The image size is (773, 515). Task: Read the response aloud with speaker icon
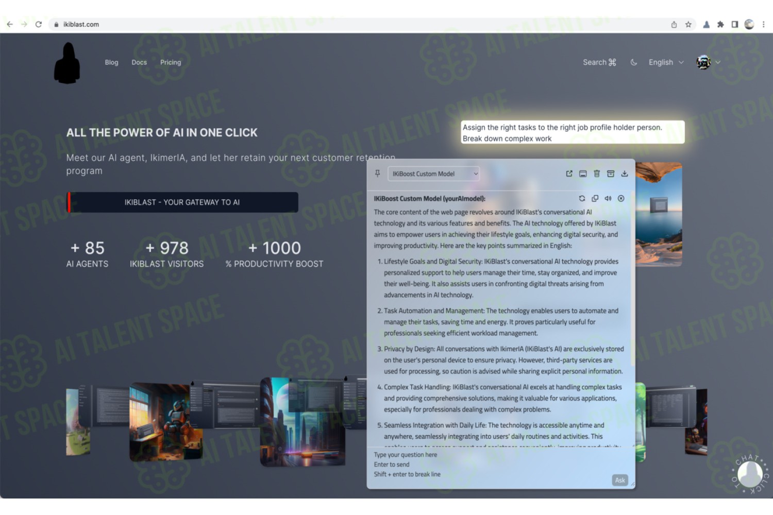coord(608,198)
